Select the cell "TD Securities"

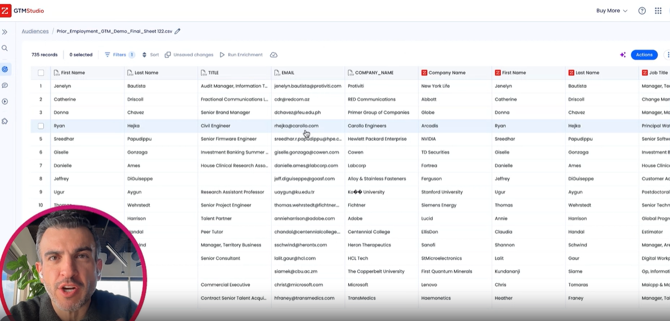(x=455, y=153)
